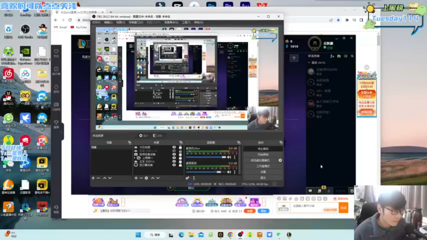
Task: Open virtual camera settings gear icon
Action: (x=280, y=161)
